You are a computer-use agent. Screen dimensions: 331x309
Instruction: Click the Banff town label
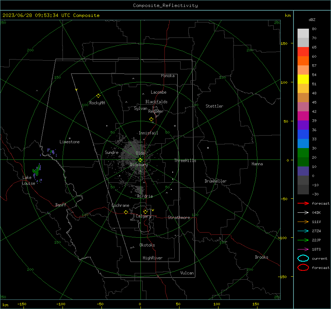[61, 205]
